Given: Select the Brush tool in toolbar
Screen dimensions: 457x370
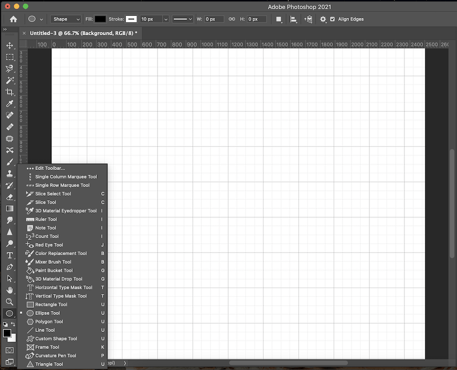Looking at the screenshot, I should point(10,162).
